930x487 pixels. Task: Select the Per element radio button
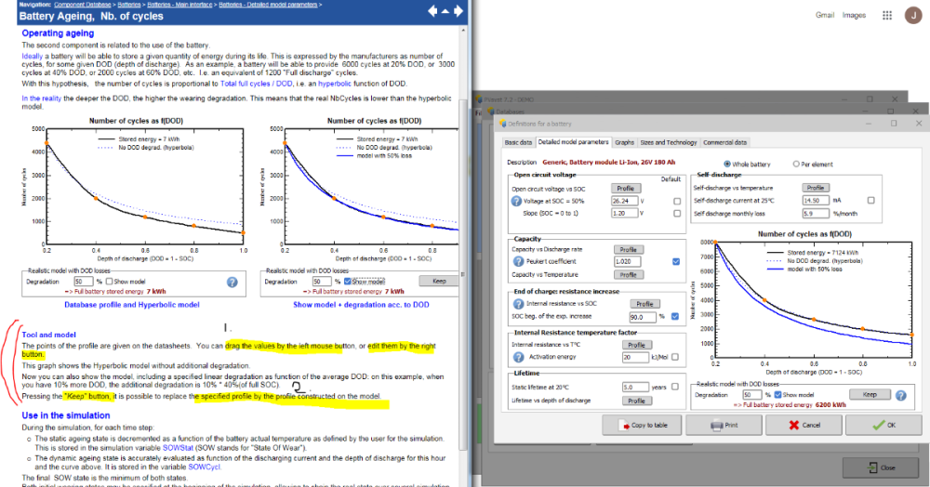796,164
